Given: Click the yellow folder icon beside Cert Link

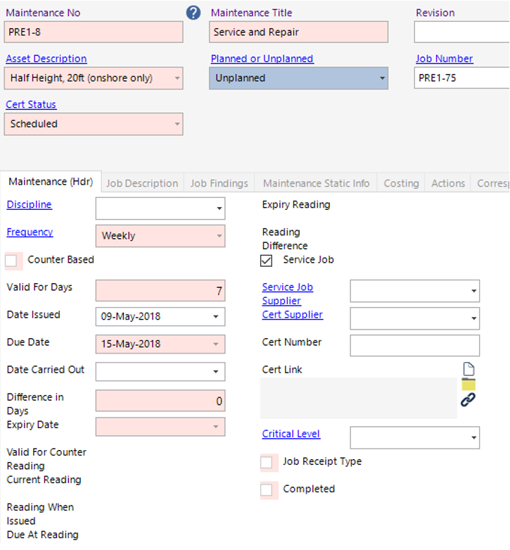Looking at the screenshot, I should tap(468, 385).
